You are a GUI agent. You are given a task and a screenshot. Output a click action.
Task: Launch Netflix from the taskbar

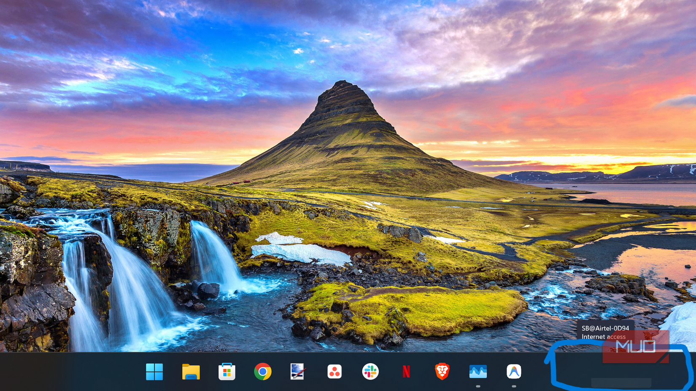click(x=406, y=372)
